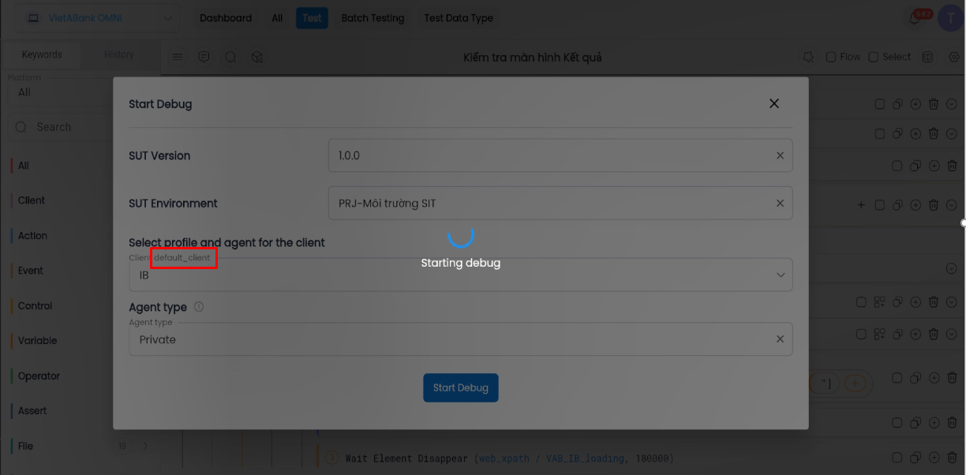Clear the SUT Environment selection

click(780, 203)
